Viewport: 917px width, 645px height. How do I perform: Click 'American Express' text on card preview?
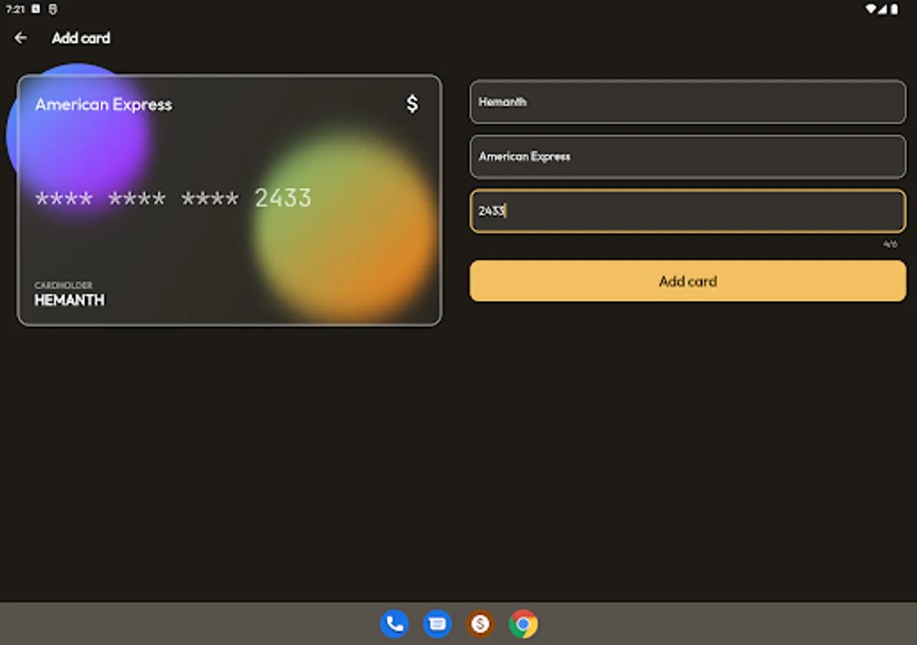(104, 105)
